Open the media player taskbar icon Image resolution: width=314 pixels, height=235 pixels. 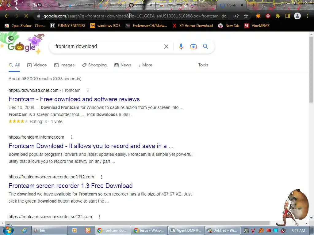(x=75, y=230)
